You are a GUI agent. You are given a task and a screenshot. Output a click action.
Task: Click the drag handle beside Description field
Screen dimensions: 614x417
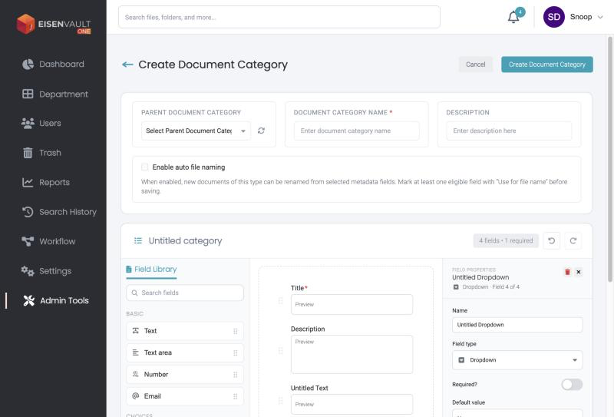(x=280, y=351)
